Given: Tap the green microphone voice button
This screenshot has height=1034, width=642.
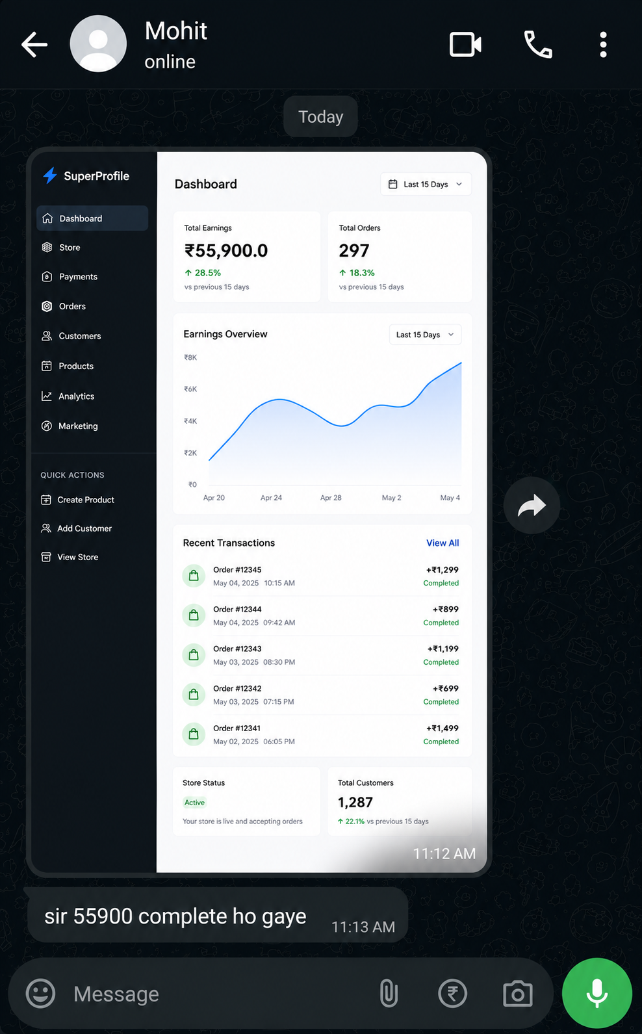Looking at the screenshot, I should tap(597, 993).
